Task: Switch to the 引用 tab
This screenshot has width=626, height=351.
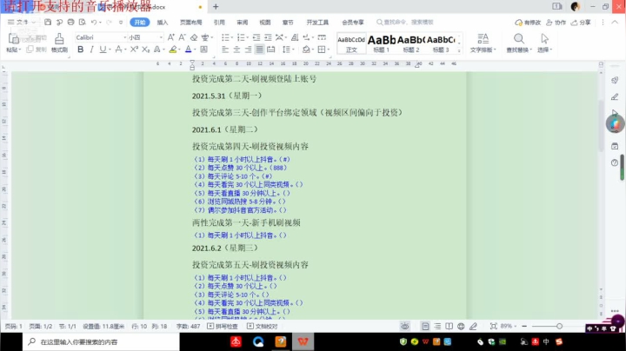Action: pyautogui.click(x=219, y=23)
